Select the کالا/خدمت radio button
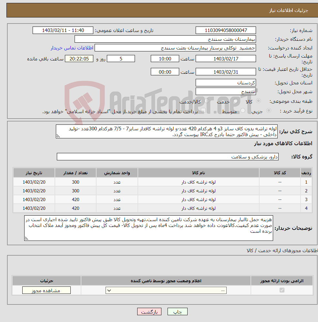 (x=207, y=101)
